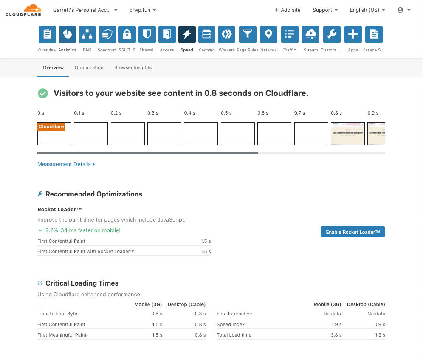Switch to the Optimization tab
This screenshot has height=362, width=423.
click(89, 67)
